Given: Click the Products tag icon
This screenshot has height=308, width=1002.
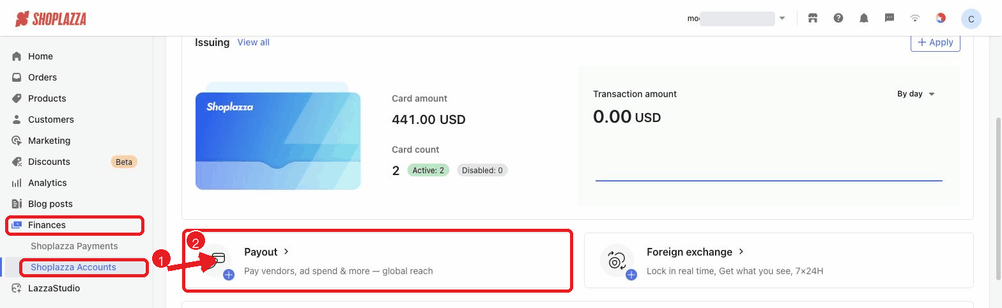Looking at the screenshot, I should 17,98.
